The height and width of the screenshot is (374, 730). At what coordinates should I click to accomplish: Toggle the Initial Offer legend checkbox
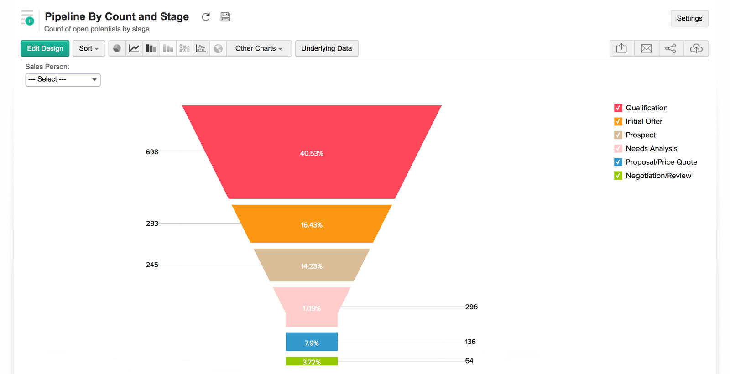618,121
